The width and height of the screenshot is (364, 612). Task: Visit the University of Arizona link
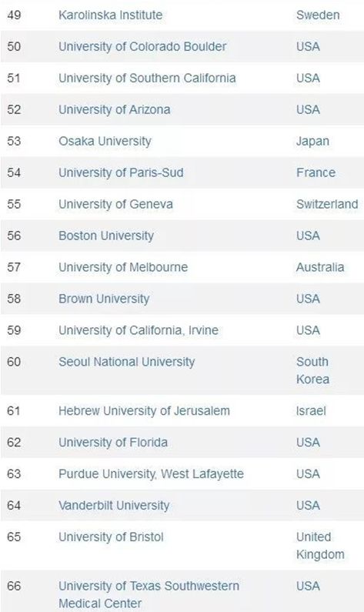(x=115, y=109)
